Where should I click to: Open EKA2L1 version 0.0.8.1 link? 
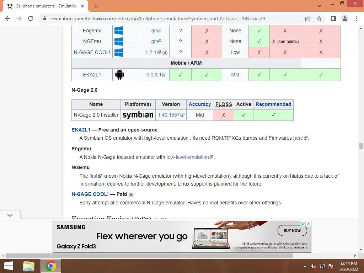coord(156,75)
